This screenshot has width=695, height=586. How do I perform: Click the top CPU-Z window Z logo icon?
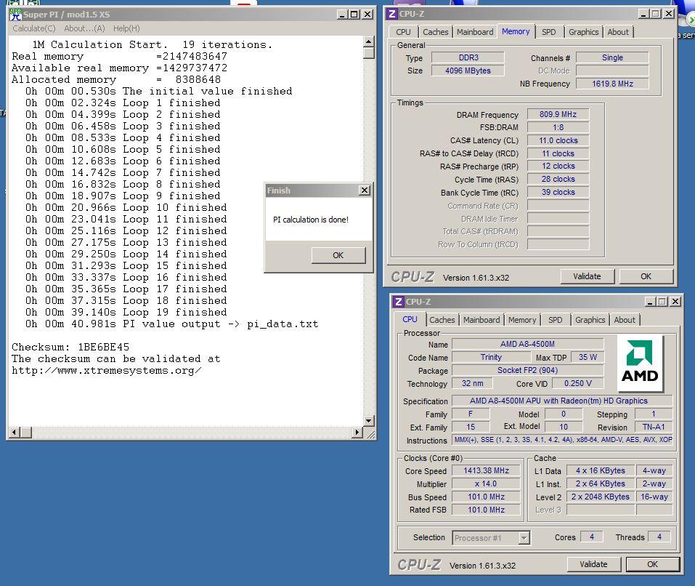click(392, 14)
